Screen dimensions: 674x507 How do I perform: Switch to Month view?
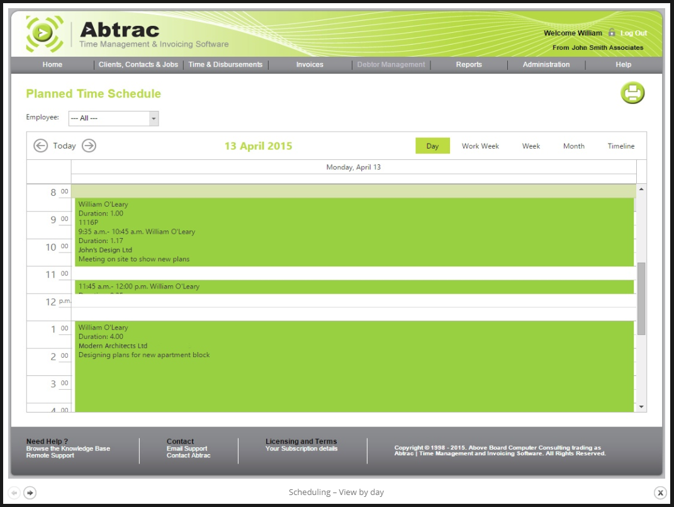(x=574, y=145)
